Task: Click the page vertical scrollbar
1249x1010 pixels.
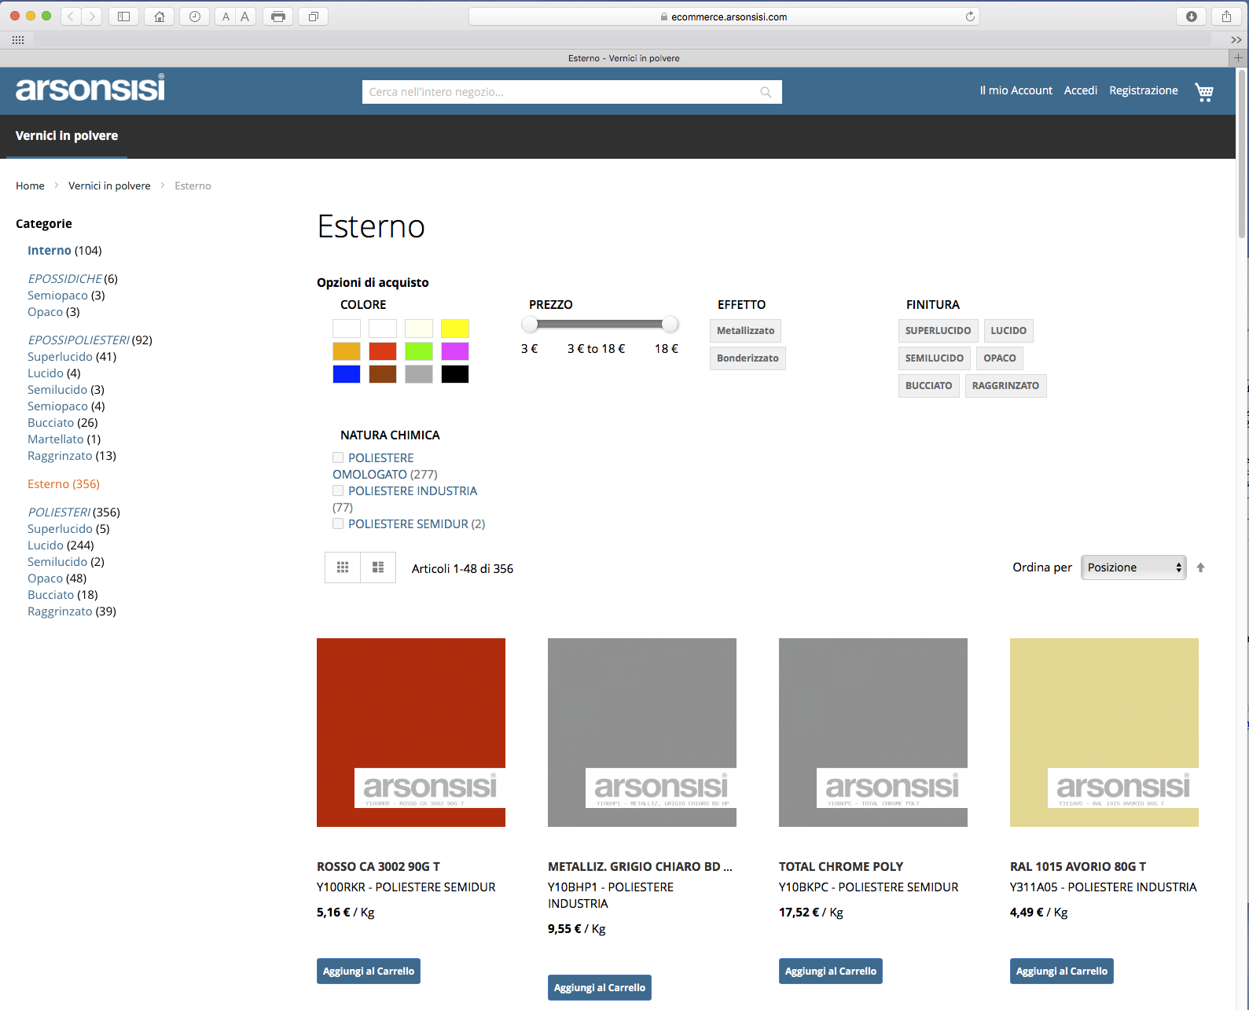Action: click(1242, 154)
